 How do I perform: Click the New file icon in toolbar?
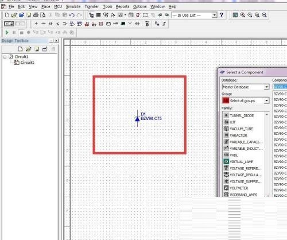click(x=7, y=15)
